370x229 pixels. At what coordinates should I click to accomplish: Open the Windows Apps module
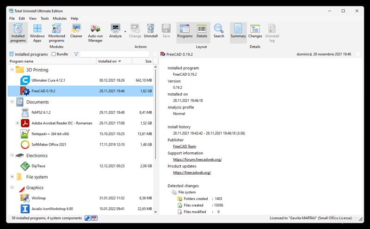pyautogui.click(x=37, y=32)
